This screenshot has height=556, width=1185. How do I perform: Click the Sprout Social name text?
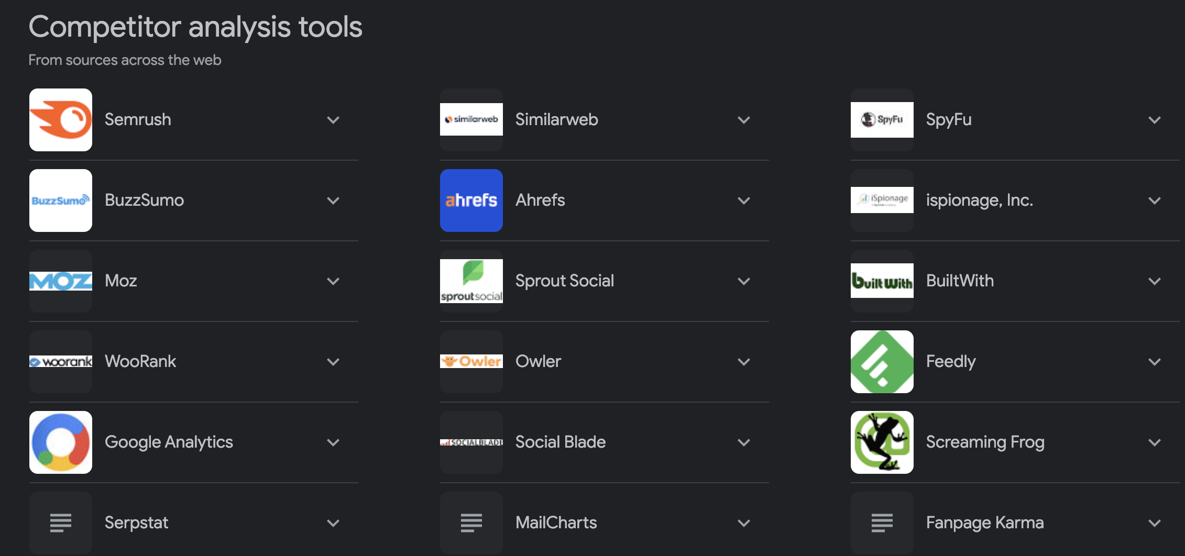565,281
